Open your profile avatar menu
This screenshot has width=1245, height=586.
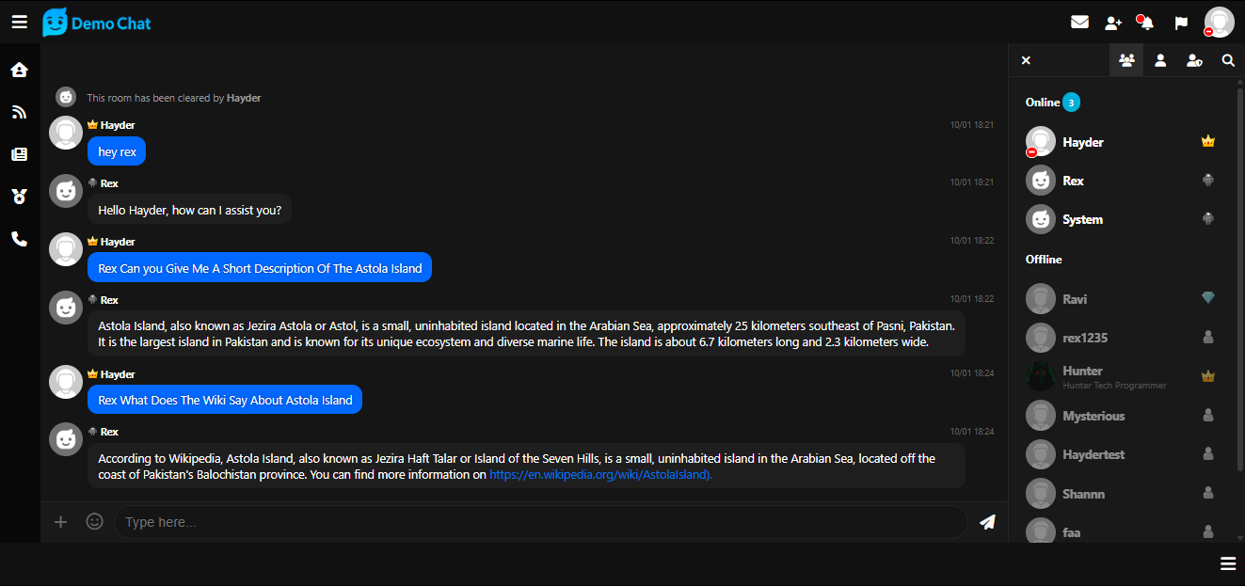(x=1219, y=23)
